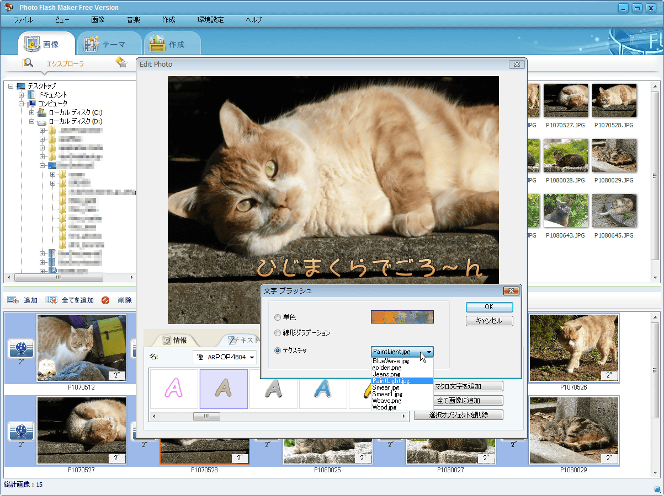Click the folder tree horizontal scrollbar thumb

tap(59, 277)
